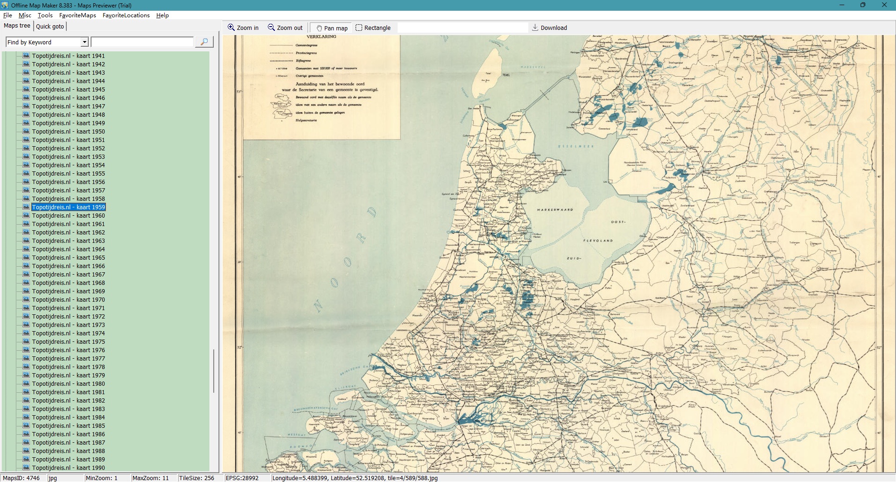The width and height of the screenshot is (896, 482).
Task: Click the empty field left of Download
Action: (x=462, y=28)
